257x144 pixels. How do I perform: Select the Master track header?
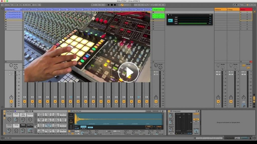(x=246, y=10)
